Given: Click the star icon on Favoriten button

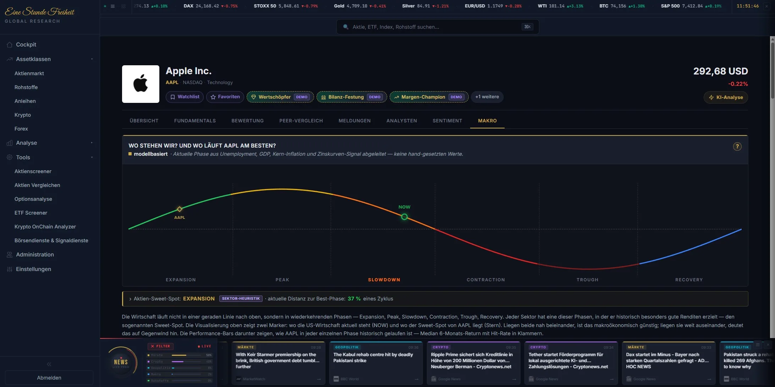Looking at the screenshot, I should point(213,97).
